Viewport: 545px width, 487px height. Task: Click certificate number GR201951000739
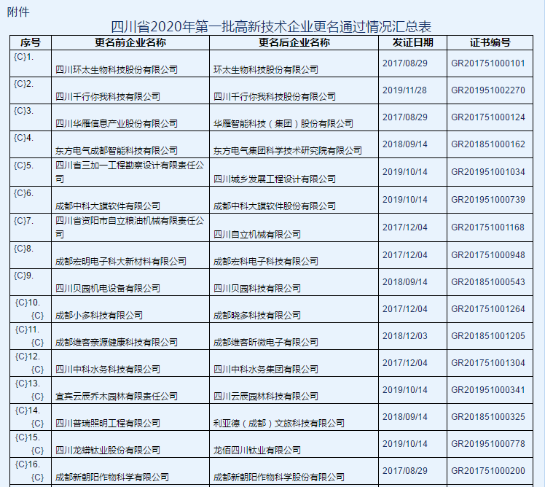point(488,200)
